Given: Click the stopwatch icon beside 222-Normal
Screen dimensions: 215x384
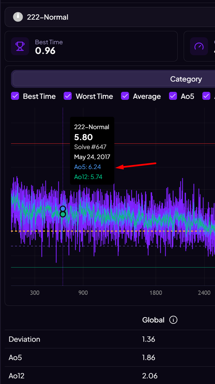Looking at the screenshot, I should coord(18,17).
